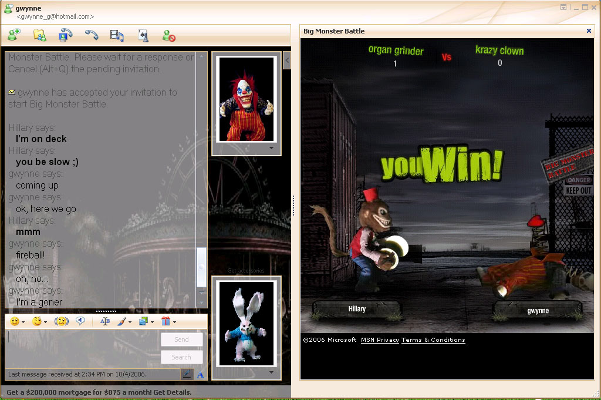Click the Get accessories link
Viewport: 601px width, 400px height.
pos(246,270)
